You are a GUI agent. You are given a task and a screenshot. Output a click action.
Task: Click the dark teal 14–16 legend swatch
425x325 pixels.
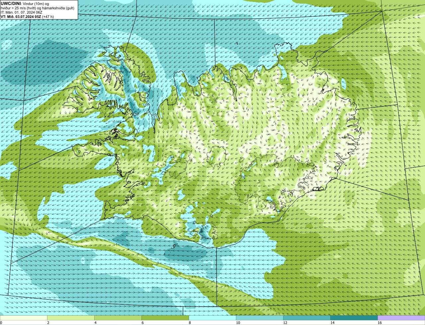point(354,318)
